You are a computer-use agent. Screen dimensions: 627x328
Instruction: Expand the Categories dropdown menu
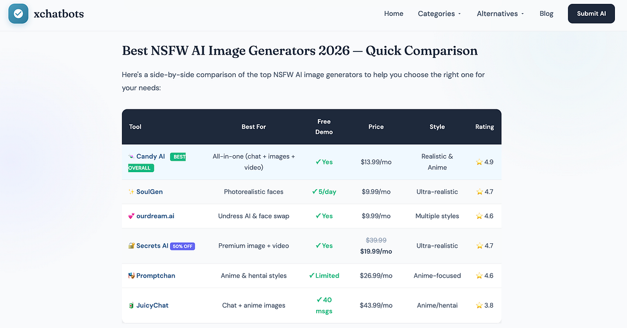(x=439, y=14)
